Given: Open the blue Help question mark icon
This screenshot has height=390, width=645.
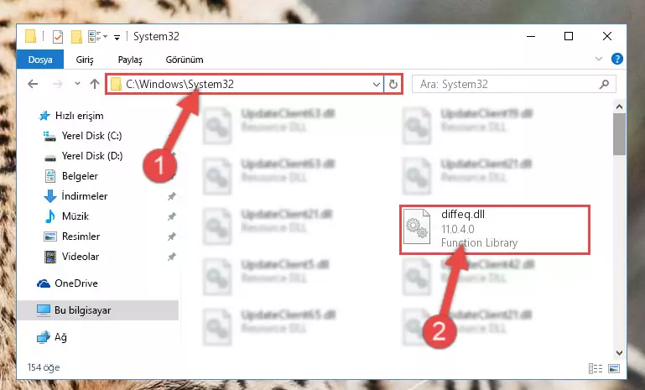Looking at the screenshot, I should tap(616, 59).
